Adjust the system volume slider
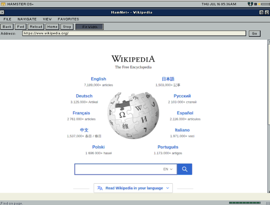This screenshot has height=205, width=270. click(x=266, y=4)
